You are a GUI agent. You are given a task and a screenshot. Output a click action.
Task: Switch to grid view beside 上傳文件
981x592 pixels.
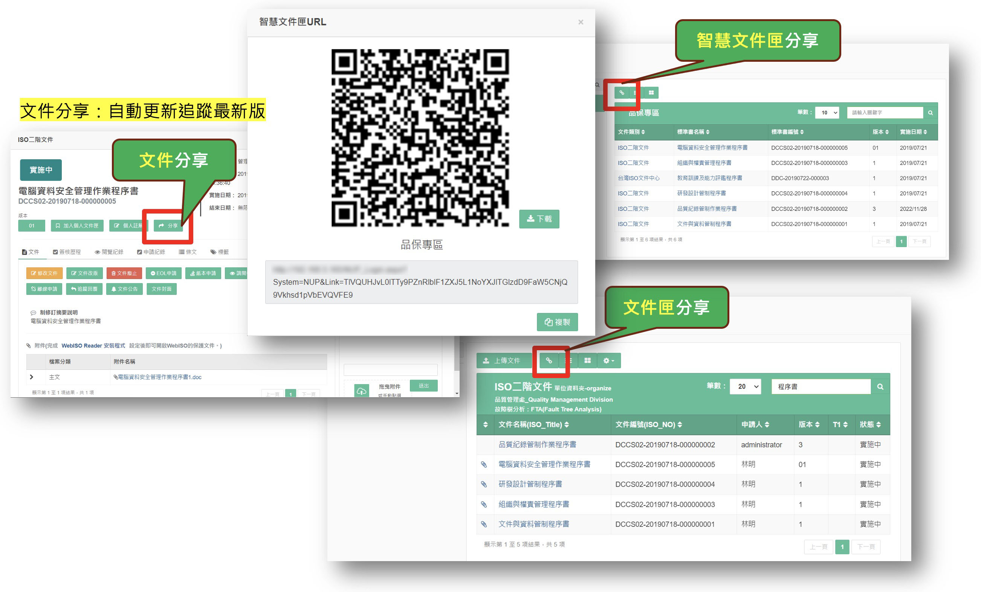[x=587, y=361]
